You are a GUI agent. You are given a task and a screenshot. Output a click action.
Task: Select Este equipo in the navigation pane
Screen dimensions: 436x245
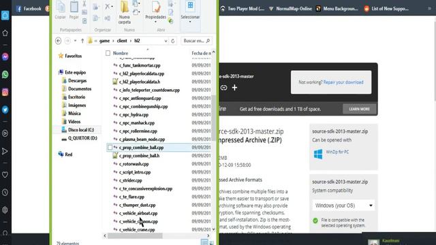tap(75, 72)
